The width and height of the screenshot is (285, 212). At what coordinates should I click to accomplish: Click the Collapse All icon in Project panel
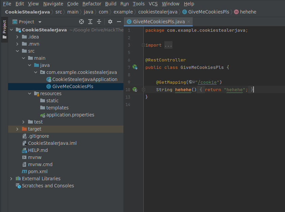99,22
